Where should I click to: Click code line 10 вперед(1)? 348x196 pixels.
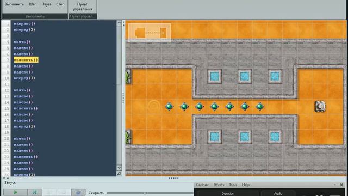coord(24,78)
